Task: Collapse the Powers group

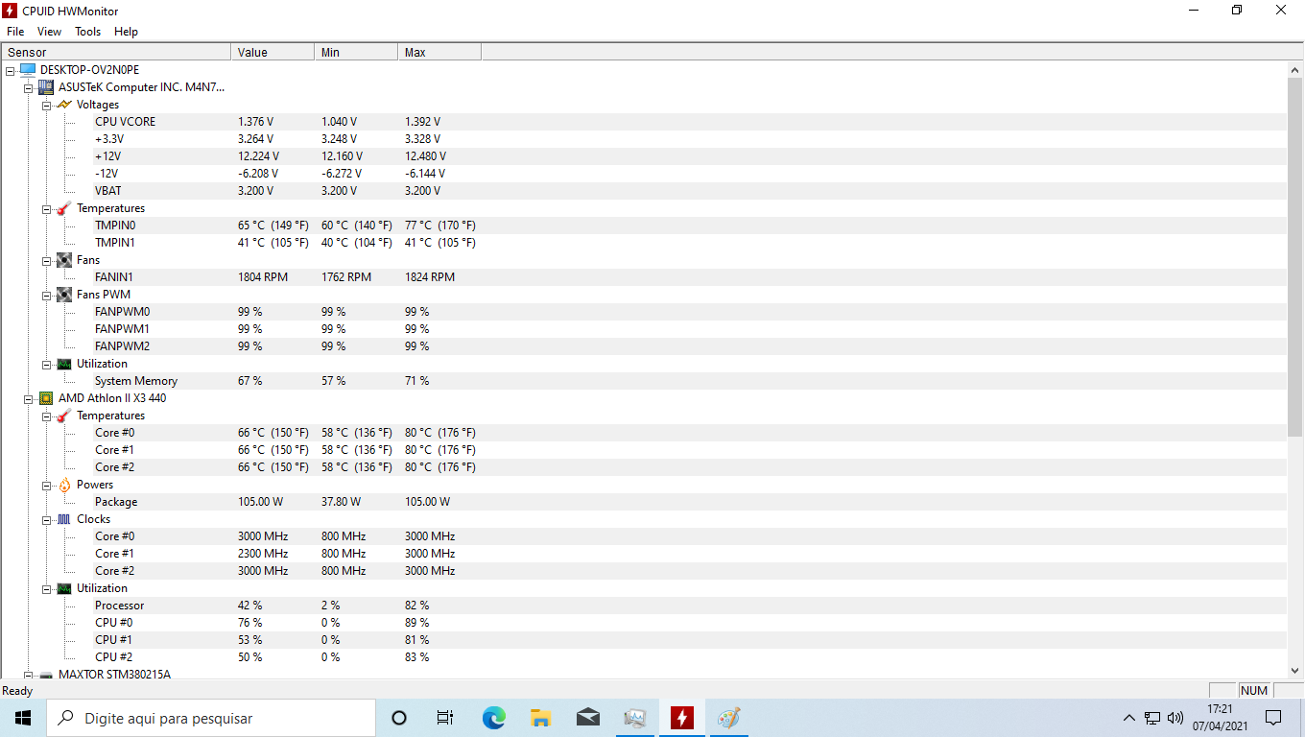Action: coord(46,485)
